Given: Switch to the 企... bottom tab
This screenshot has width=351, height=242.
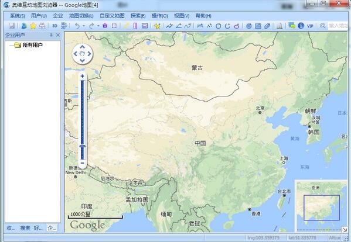Looking at the screenshot, I should coord(52,228).
